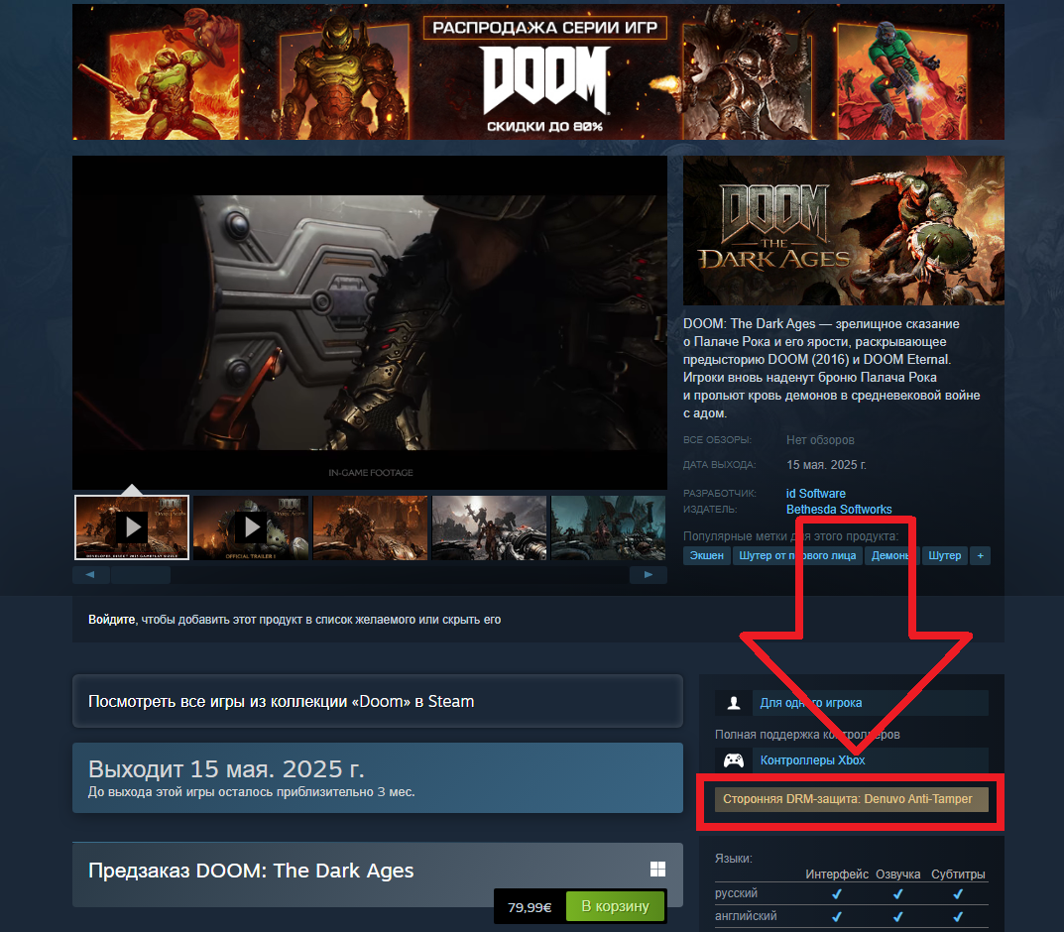Click the left arrow of thumbnail strip
Viewport: 1064px width, 932px height.
(x=90, y=574)
